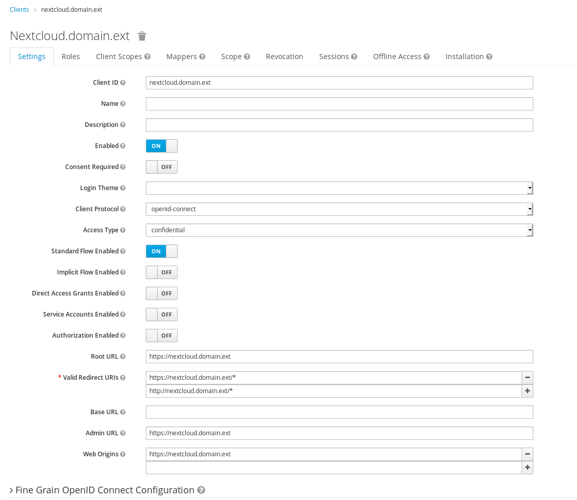Turn on Direct Access Grants Enabled
This screenshot has height=500, width=577.
pos(162,293)
